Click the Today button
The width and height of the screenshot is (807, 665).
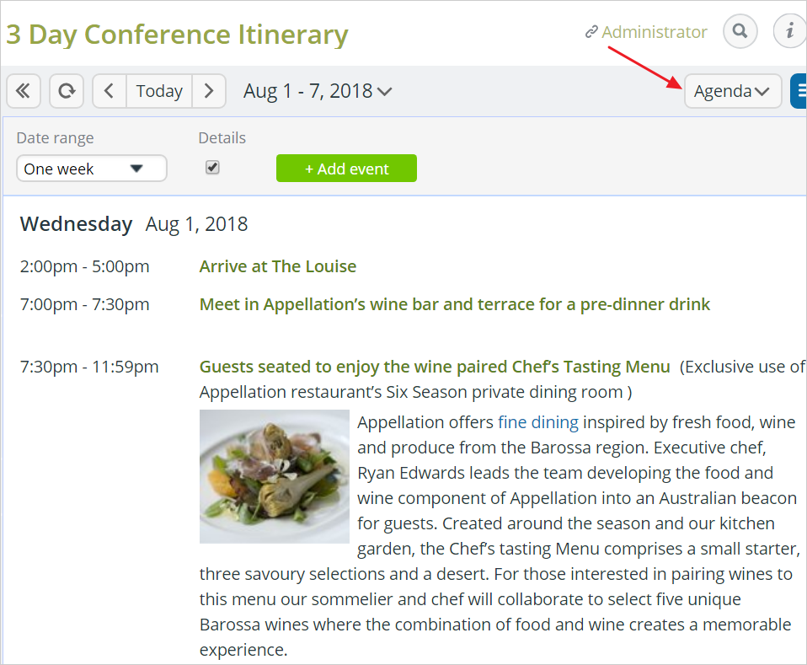(x=158, y=90)
